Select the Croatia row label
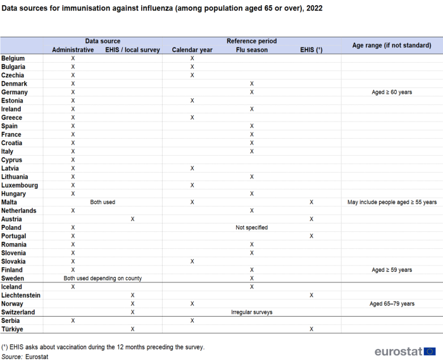The width and height of the screenshot is (443, 361). (x=11, y=143)
